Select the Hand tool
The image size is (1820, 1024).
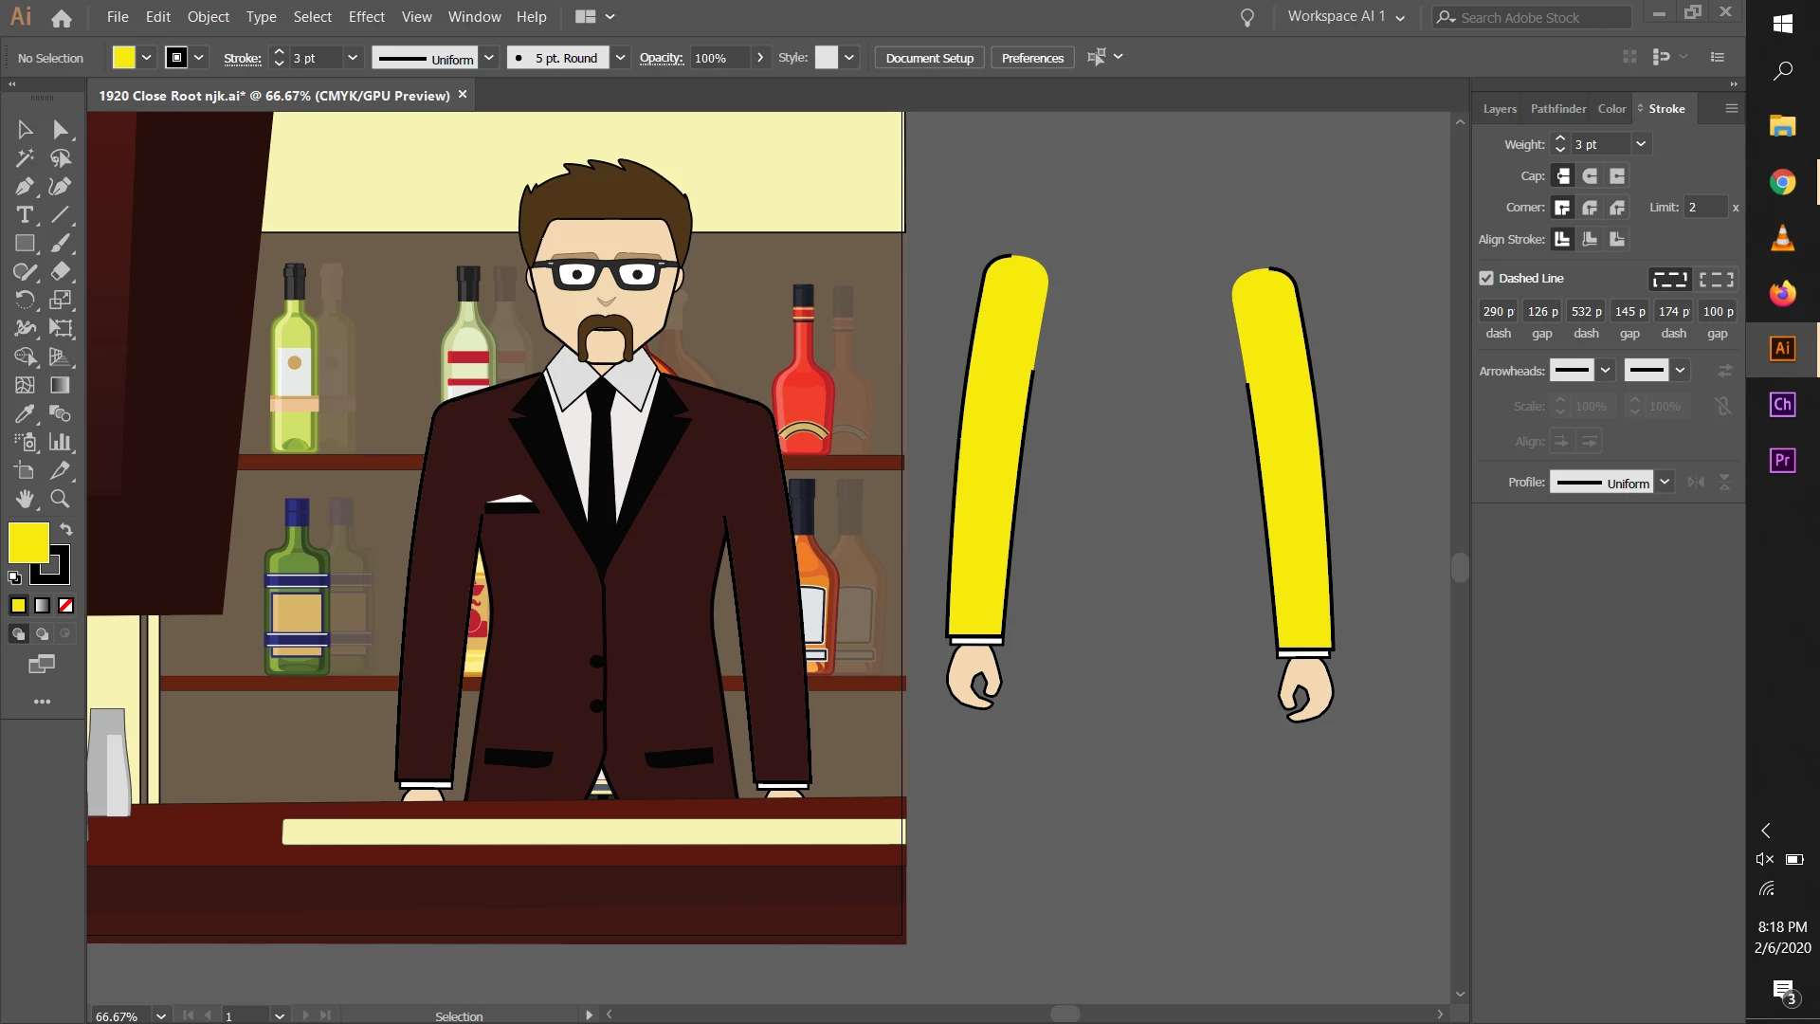pos(25,499)
